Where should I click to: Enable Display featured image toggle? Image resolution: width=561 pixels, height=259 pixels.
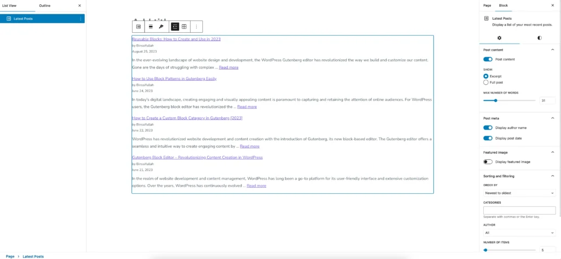click(488, 162)
